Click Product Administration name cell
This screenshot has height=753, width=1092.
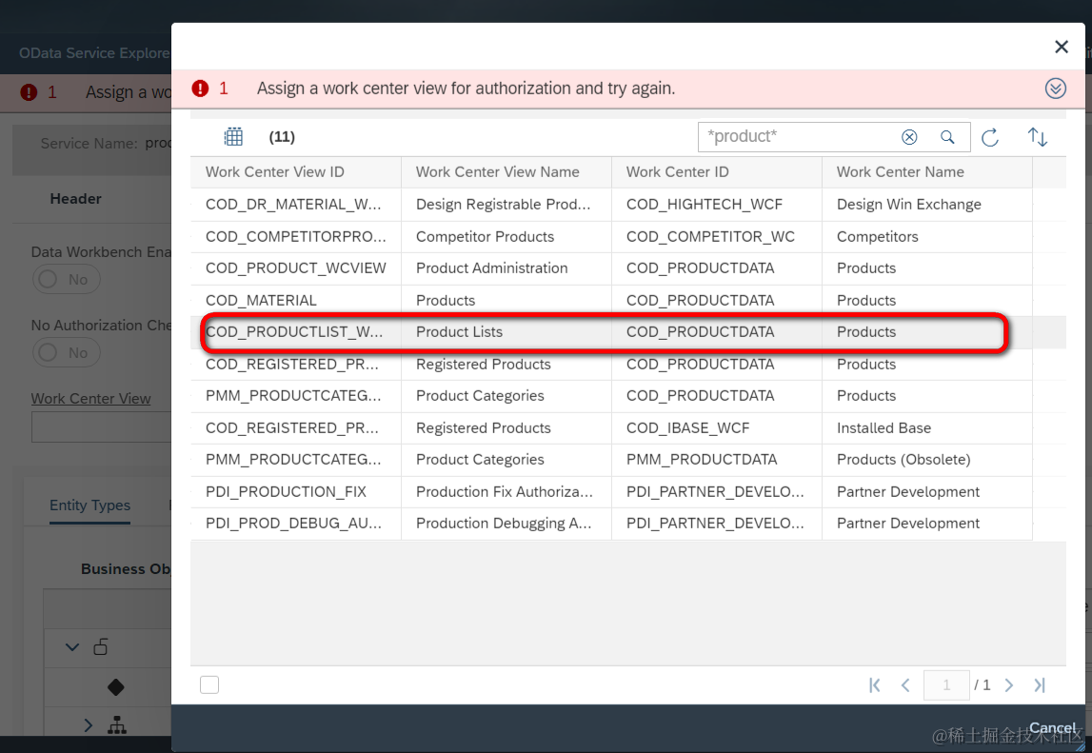(x=491, y=268)
